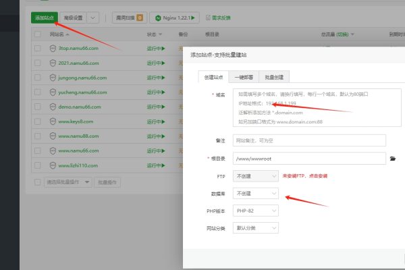
Task: Open 高级设置 button
Action: coord(74,18)
